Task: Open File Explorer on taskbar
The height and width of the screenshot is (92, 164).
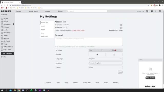Action: (x=15, y=90)
